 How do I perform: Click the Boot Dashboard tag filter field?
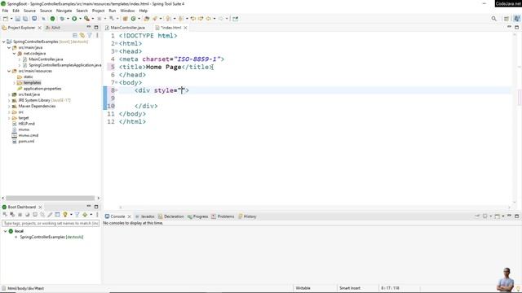coord(51,223)
